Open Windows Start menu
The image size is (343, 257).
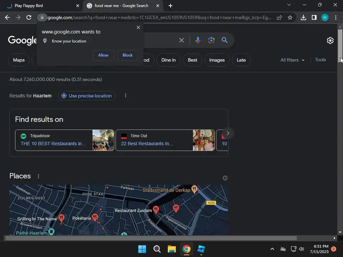142,249
